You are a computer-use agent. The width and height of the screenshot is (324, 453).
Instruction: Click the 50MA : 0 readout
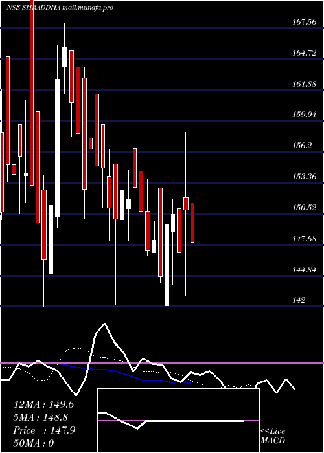[34, 443]
